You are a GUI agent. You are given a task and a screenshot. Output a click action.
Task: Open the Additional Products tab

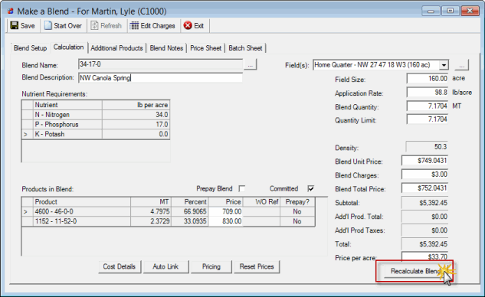click(x=116, y=48)
